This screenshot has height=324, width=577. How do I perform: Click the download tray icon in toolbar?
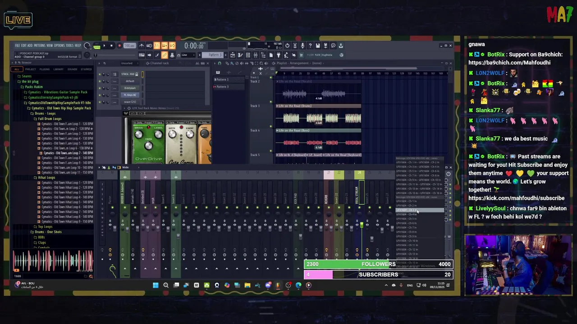click(341, 45)
